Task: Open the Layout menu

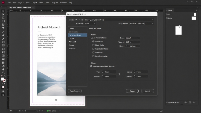Action: coord(21,3)
